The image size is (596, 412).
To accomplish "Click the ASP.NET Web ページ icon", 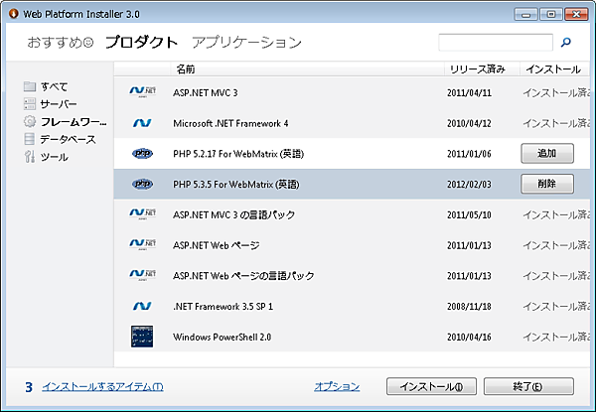I will [142, 244].
